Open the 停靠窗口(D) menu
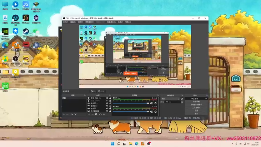This screenshot has width=261, height=147. (x=90, y=22)
